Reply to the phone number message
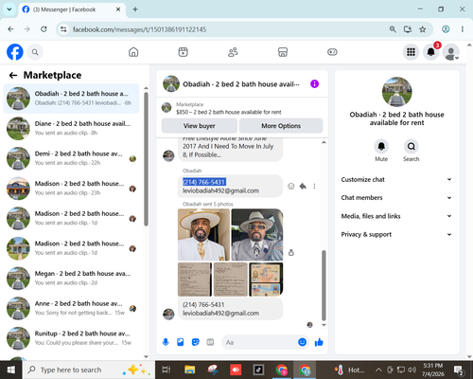Image resolution: width=473 pixels, height=379 pixels. (303, 187)
